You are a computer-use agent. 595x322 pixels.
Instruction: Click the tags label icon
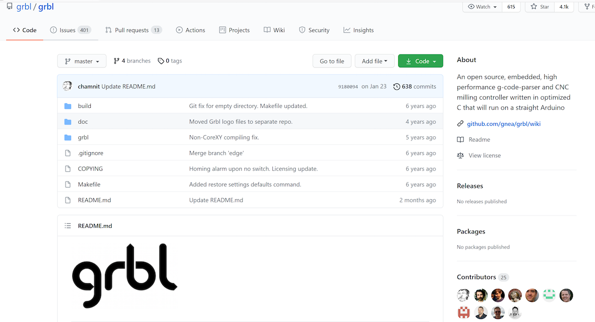(161, 61)
